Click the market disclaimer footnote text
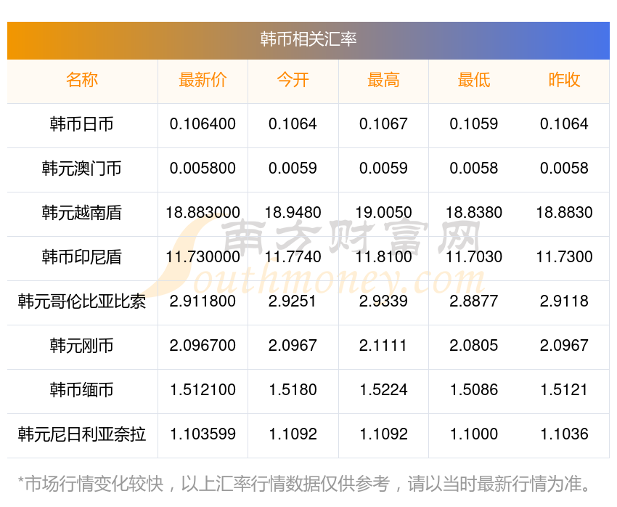This screenshot has width=617, height=507. pos(304,484)
